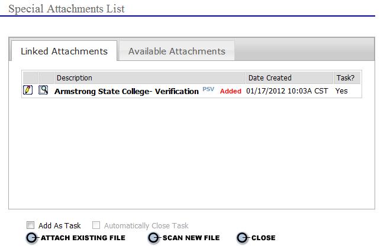The width and height of the screenshot is (387, 252).
Task: Open Armstrong State College- Verification entry
Action: pos(127,91)
